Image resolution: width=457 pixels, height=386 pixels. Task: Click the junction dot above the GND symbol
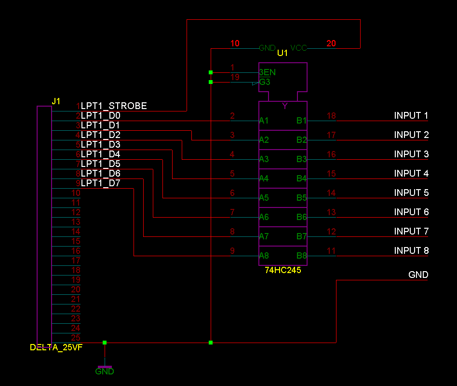click(x=105, y=343)
